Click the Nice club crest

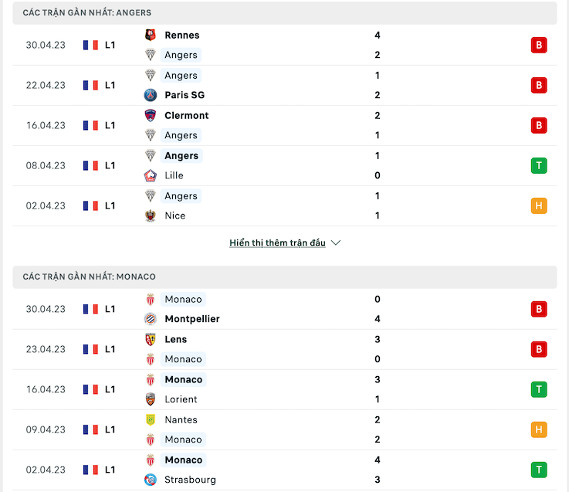point(151,215)
